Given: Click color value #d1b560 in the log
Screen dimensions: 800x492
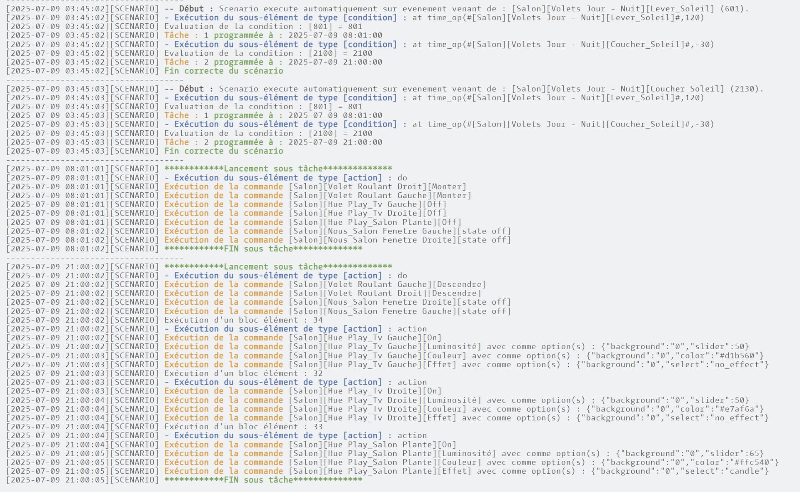Looking at the screenshot, I should pos(736,356).
